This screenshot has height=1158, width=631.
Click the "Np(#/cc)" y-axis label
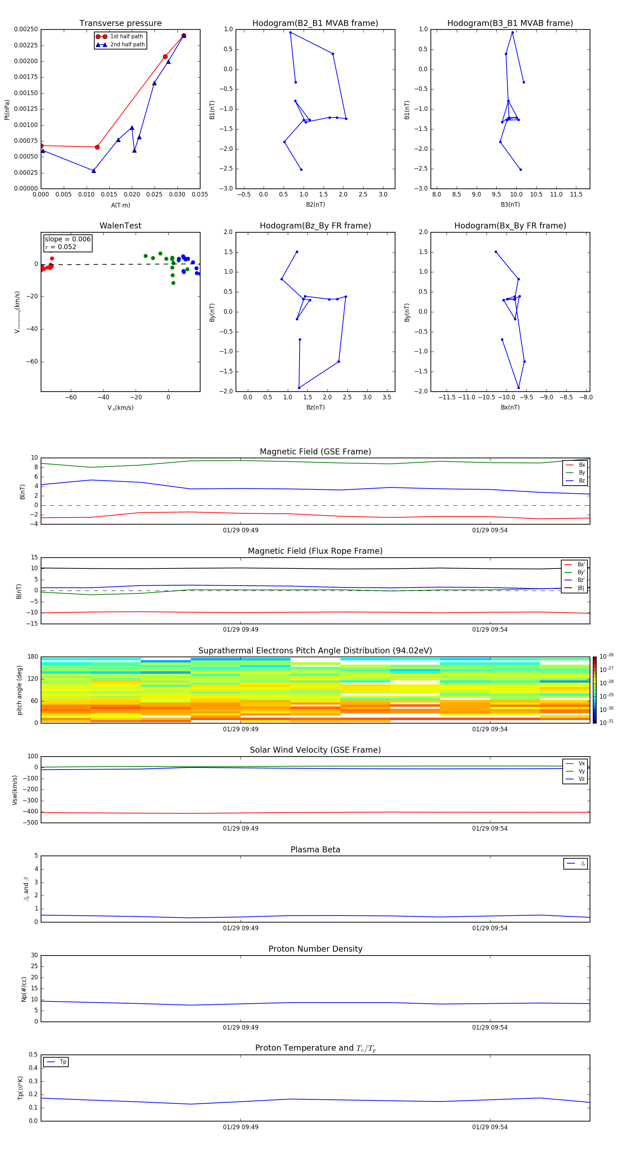click(24, 989)
